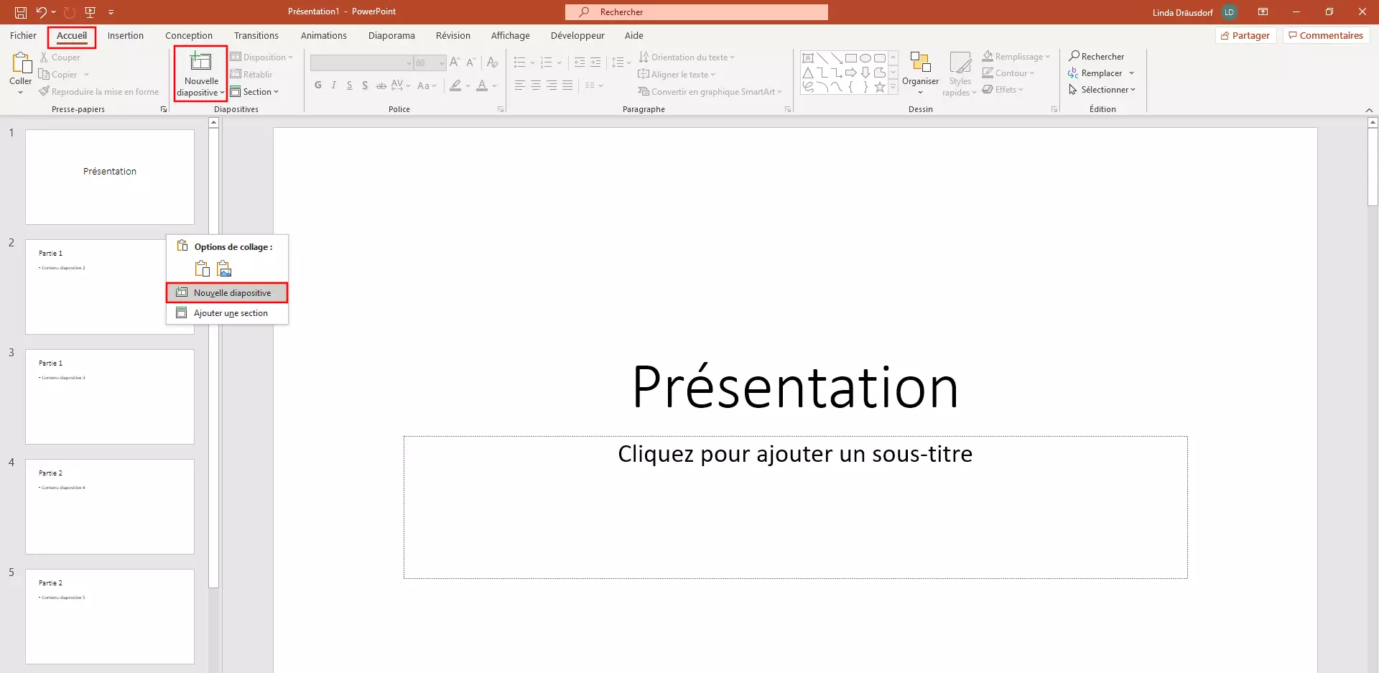
Task: Start slideshow from the quick access toolbar icon
Action: coord(90,12)
